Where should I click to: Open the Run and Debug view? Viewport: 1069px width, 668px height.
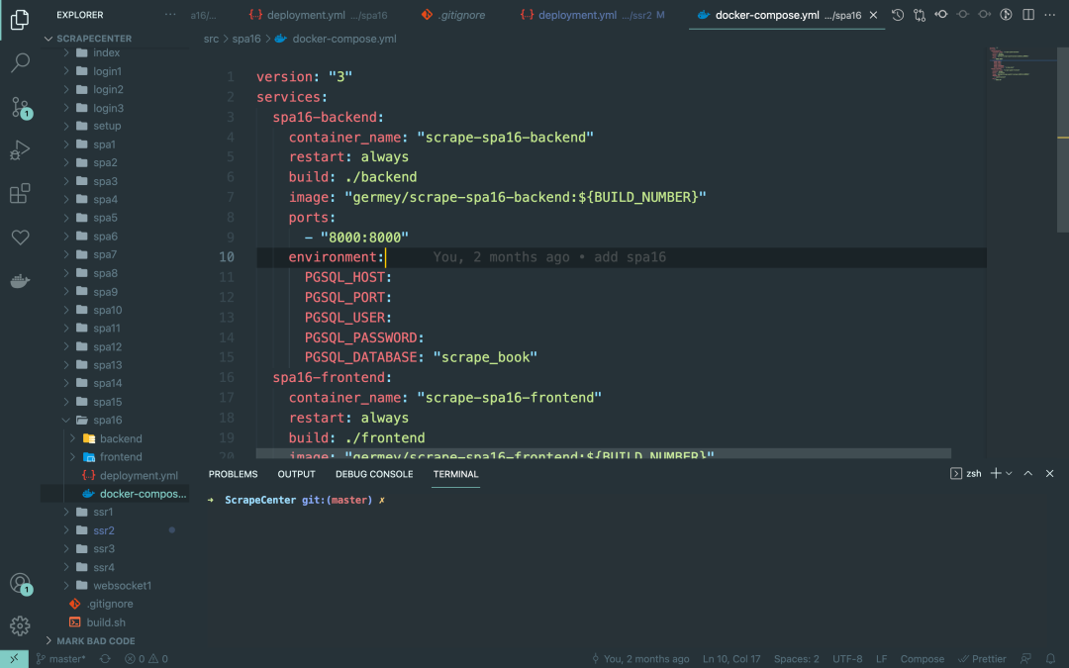click(21, 149)
